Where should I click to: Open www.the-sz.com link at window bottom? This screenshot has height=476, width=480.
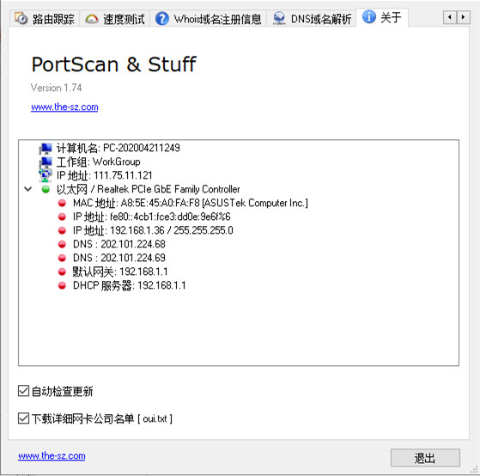52,455
